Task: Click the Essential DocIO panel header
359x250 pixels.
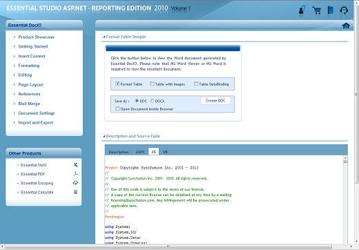Action: pos(44,25)
